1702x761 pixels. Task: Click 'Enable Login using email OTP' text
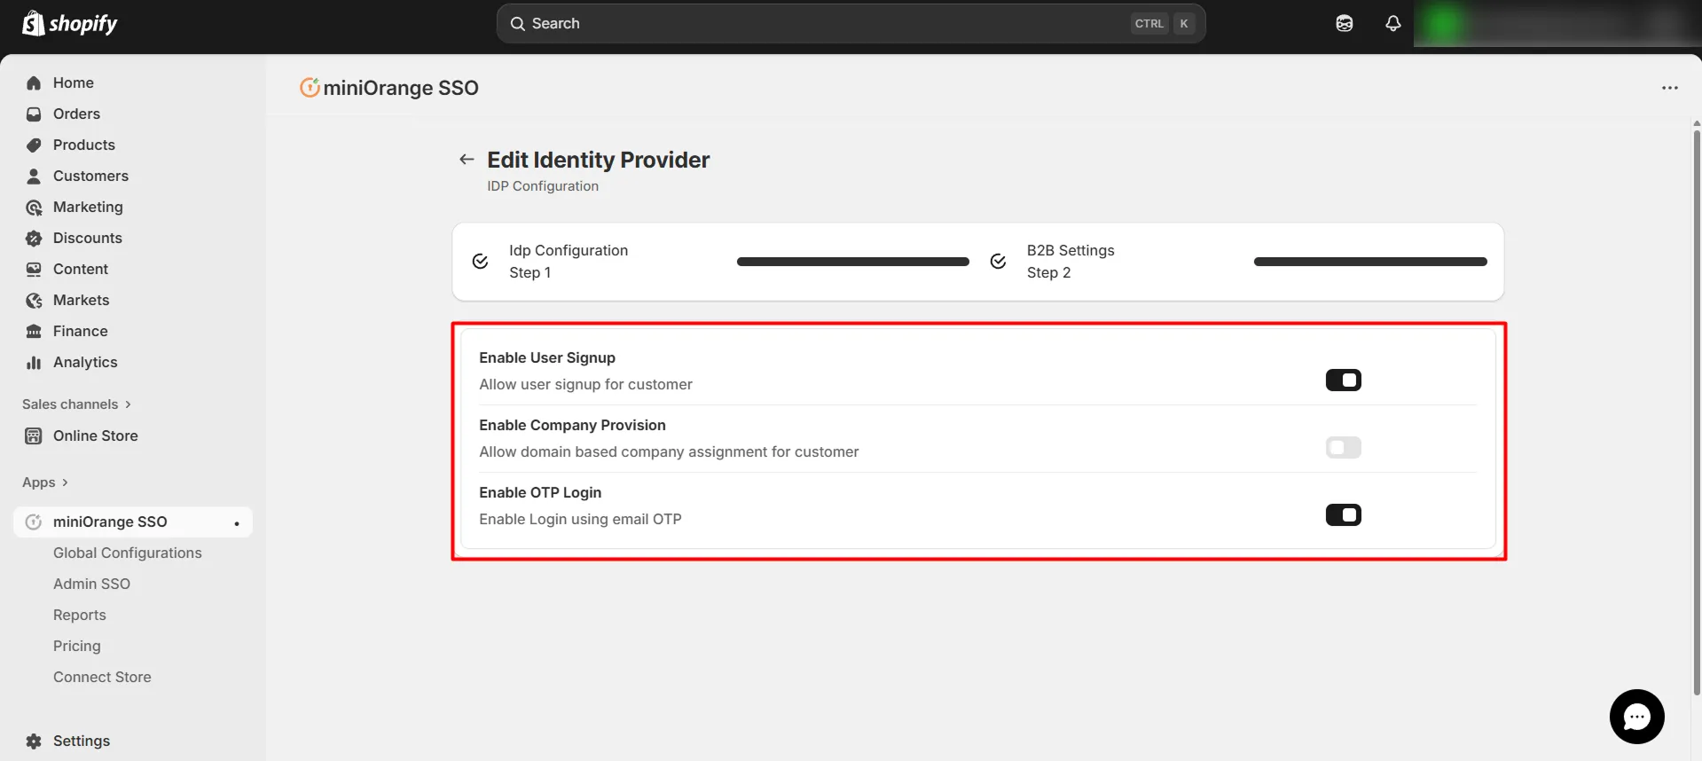(x=580, y=519)
